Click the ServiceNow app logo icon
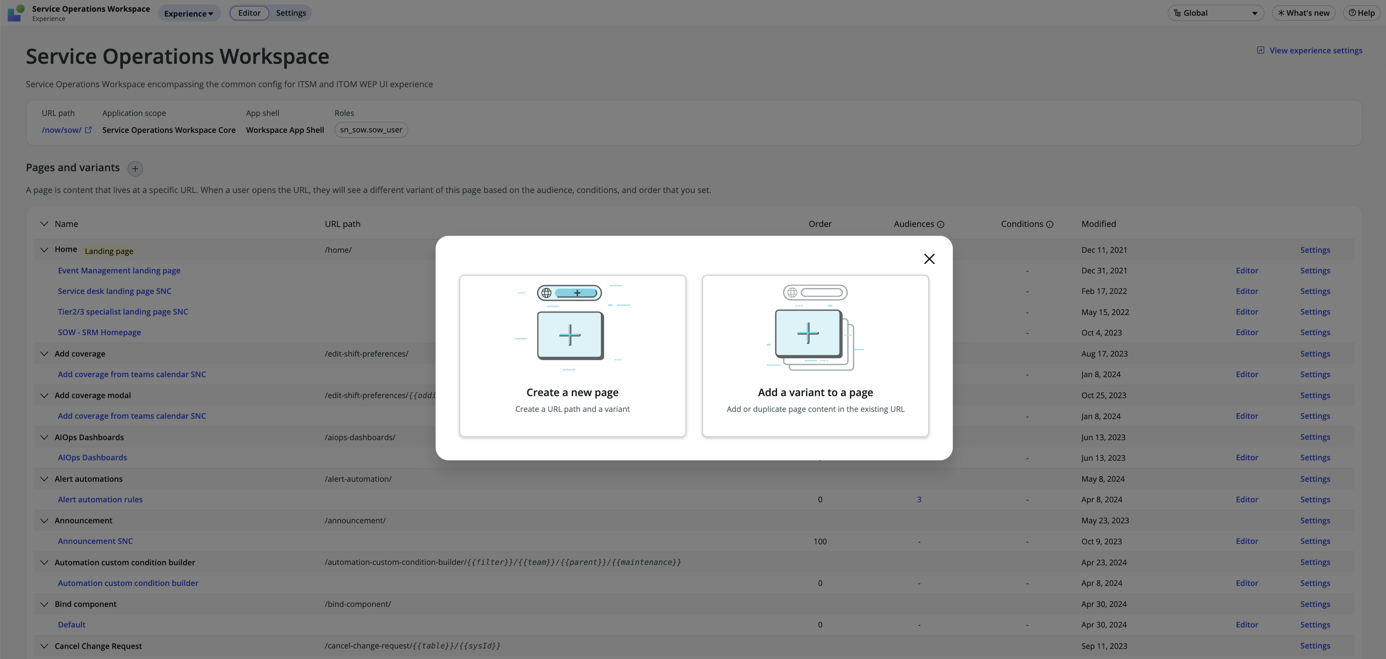1386x659 pixels. [x=16, y=13]
